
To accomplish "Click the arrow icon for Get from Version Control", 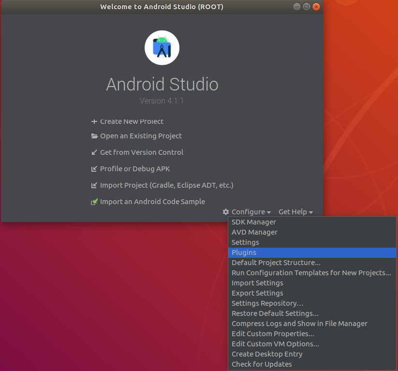I will pyautogui.click(x=94, y=152).
